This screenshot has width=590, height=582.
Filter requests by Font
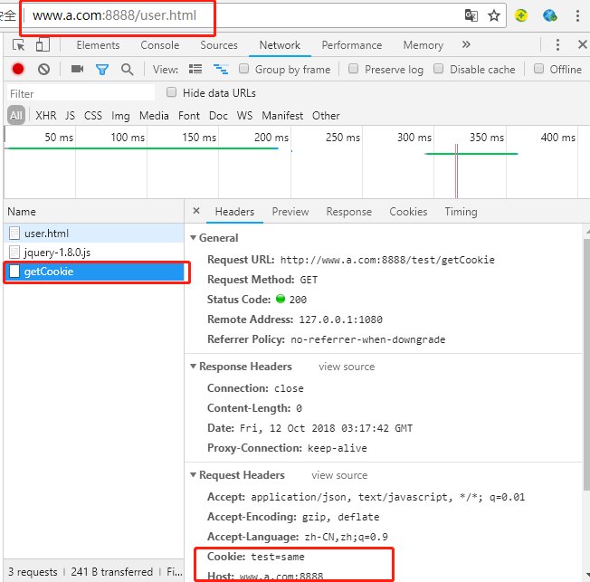click(189, 116)
